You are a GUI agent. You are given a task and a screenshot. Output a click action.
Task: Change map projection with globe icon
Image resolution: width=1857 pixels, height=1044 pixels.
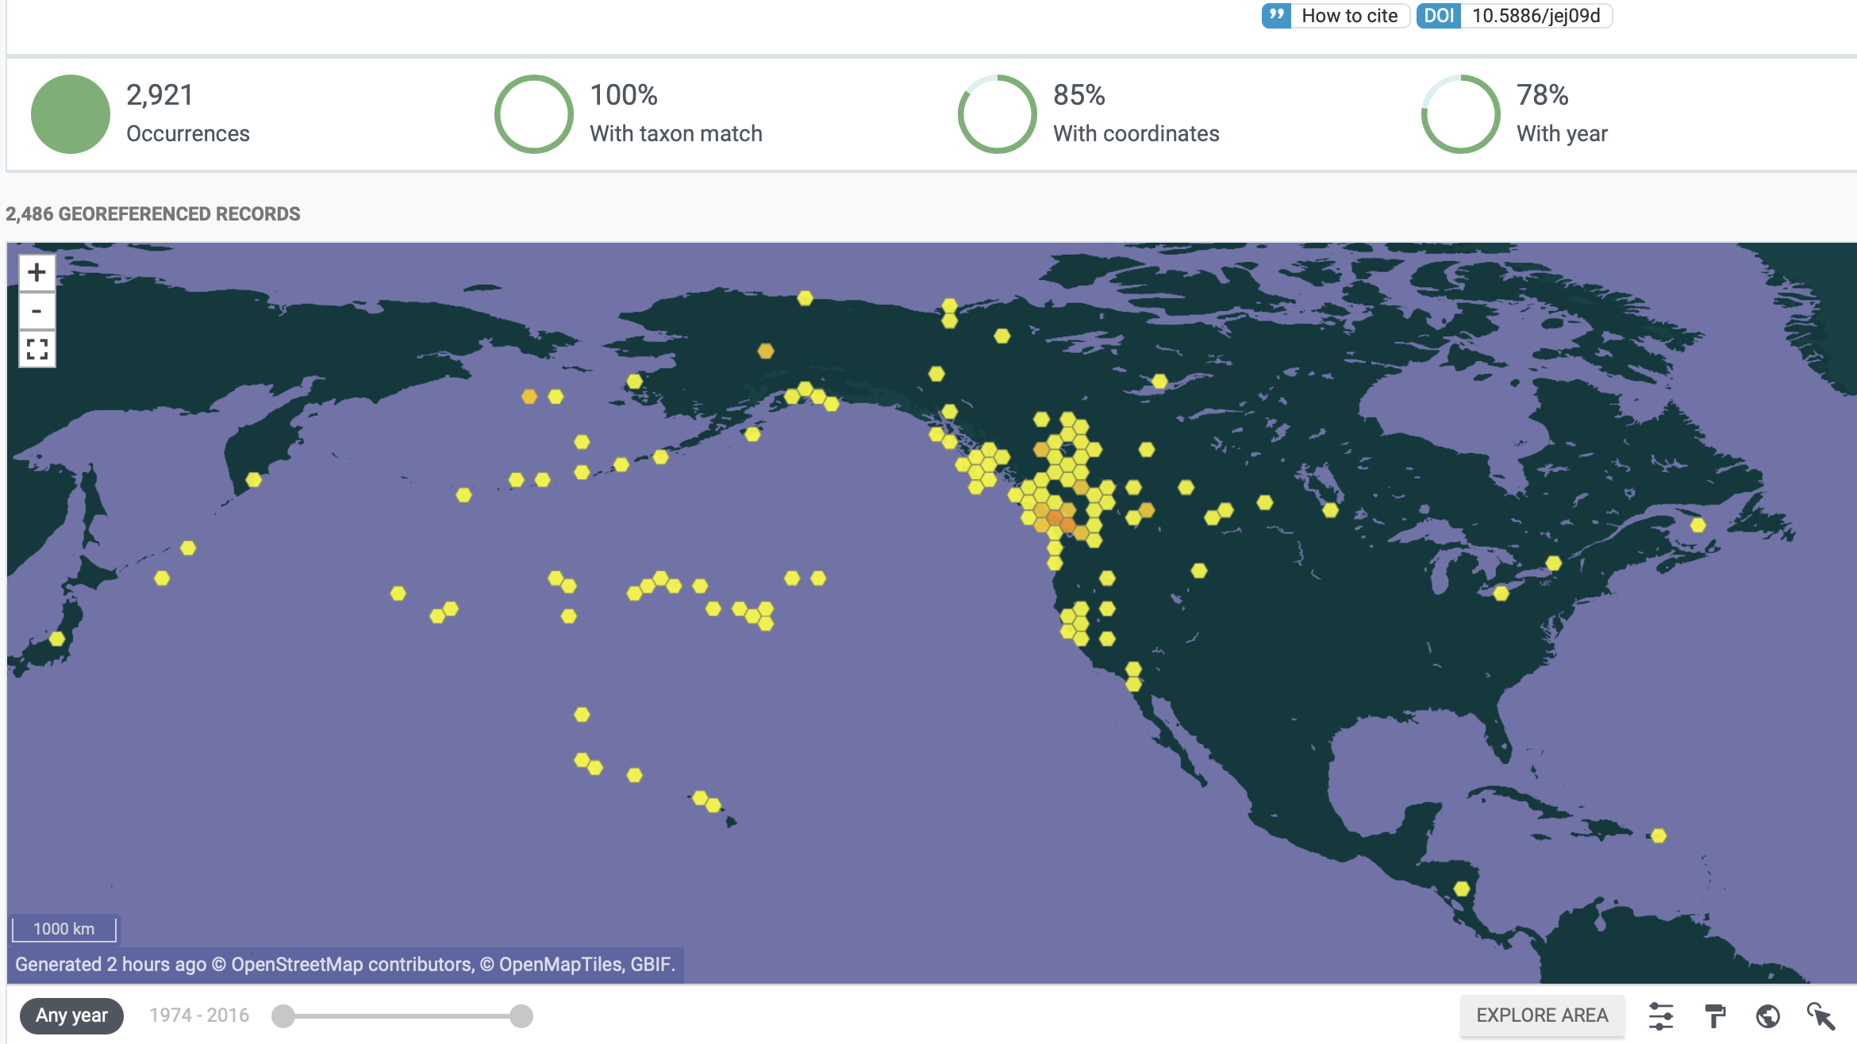click(1768, 1015)
